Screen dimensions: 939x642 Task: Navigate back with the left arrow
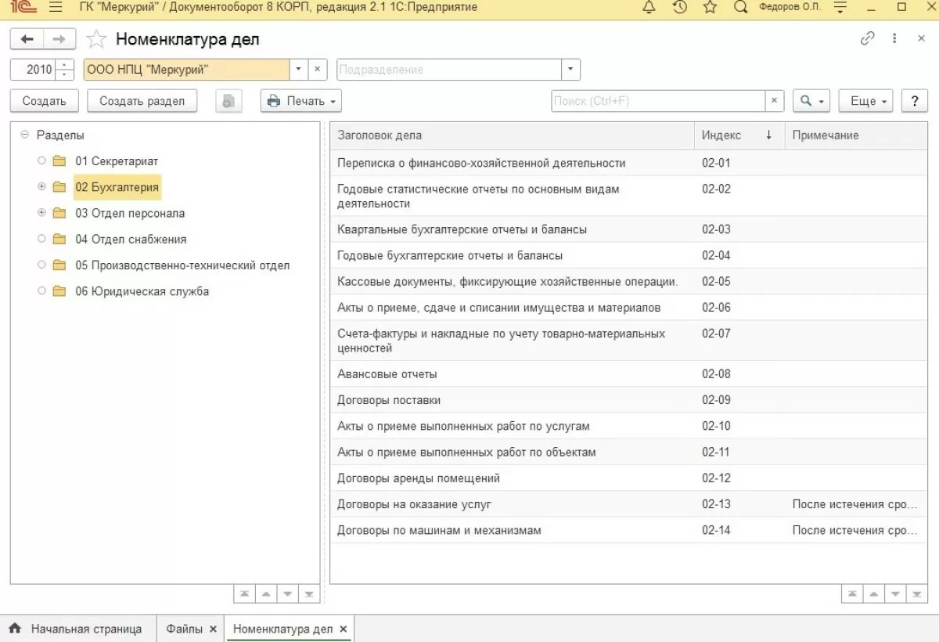coord(27,39)
